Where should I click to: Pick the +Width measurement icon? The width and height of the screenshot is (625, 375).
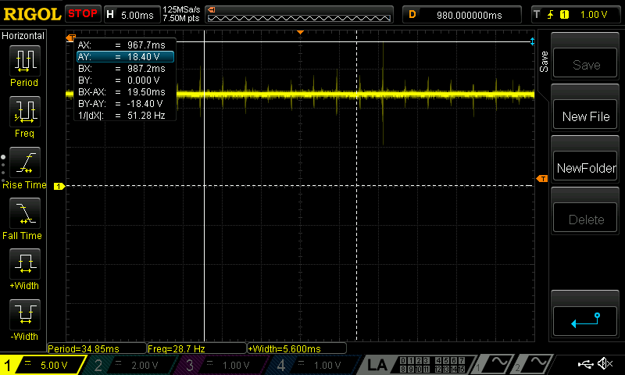[24, 264]
